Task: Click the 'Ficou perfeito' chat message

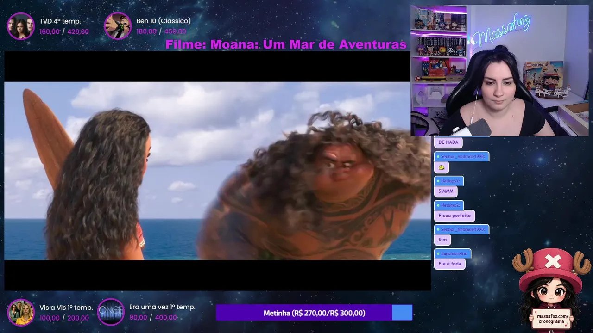Action: [x=454, y=216]
